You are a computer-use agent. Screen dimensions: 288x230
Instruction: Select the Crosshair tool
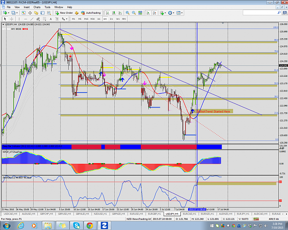[x=12, y=19]
